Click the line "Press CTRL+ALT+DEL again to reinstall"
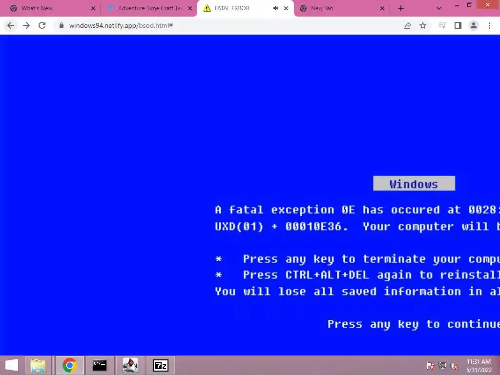The image size is (500, 375). point(371,275)
